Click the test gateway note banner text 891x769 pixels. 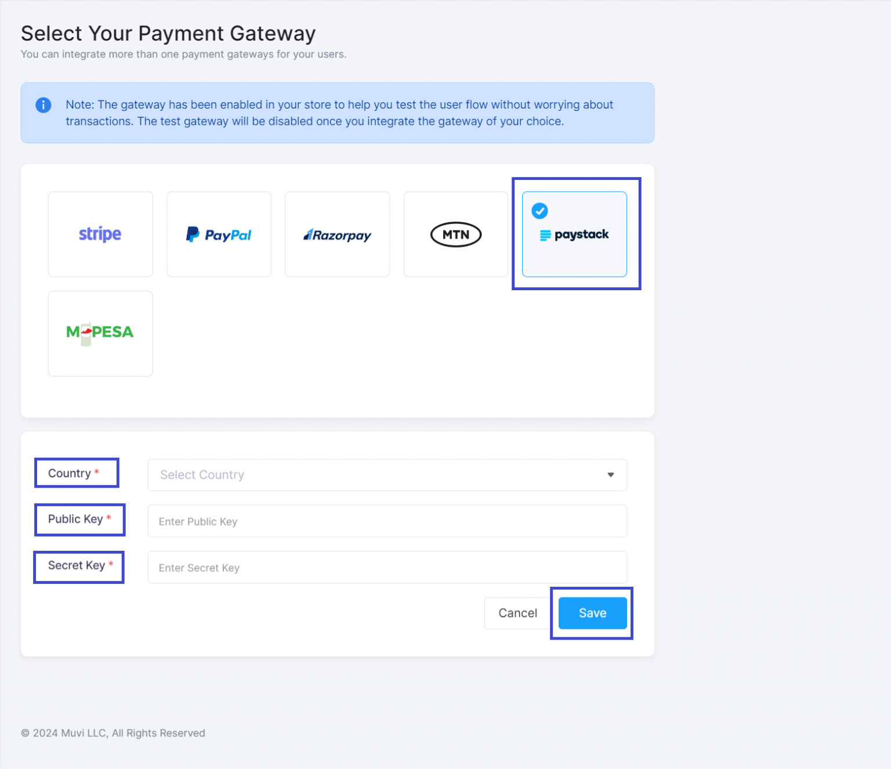tap(339, 113)
